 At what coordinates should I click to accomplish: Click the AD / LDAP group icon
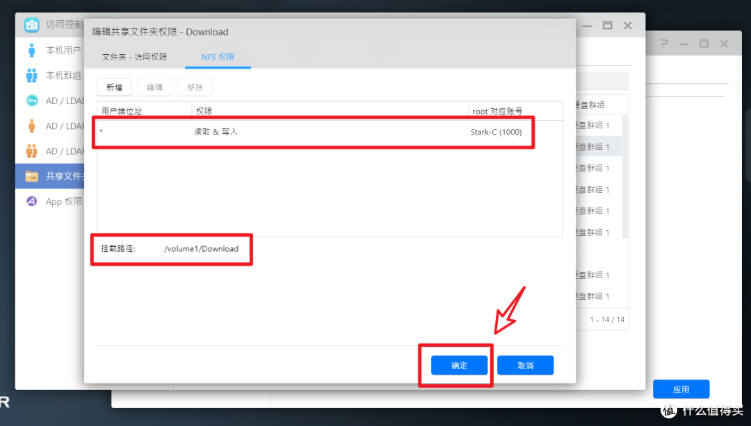click(31, 151)
